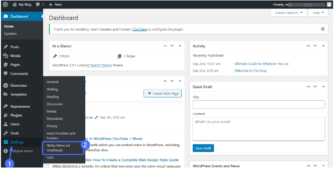The height and width of the screenshot is (174, 334).
Task: Click pencil edit icon near Sep 4th entry
Action: coord(96,117)
